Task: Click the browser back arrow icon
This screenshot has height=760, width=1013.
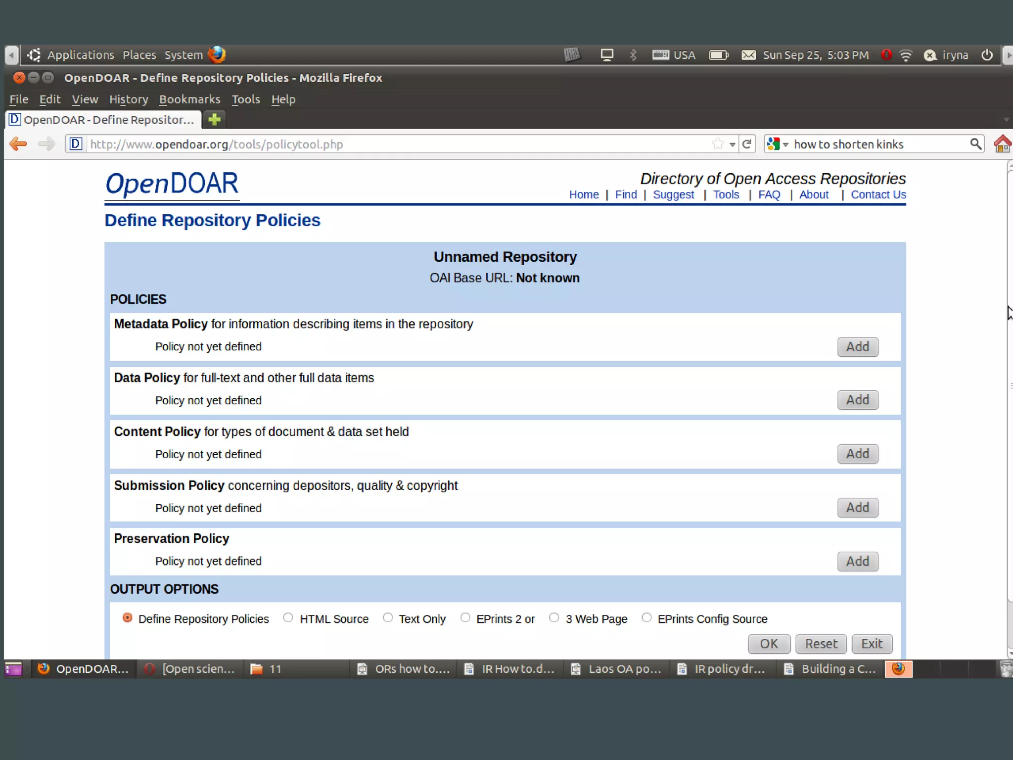Action: click(x=18, y=144)
